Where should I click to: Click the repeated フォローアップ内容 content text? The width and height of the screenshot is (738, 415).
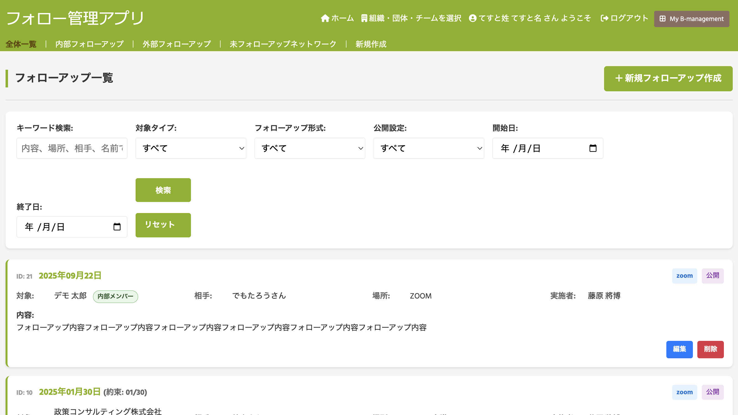[221, 328]
